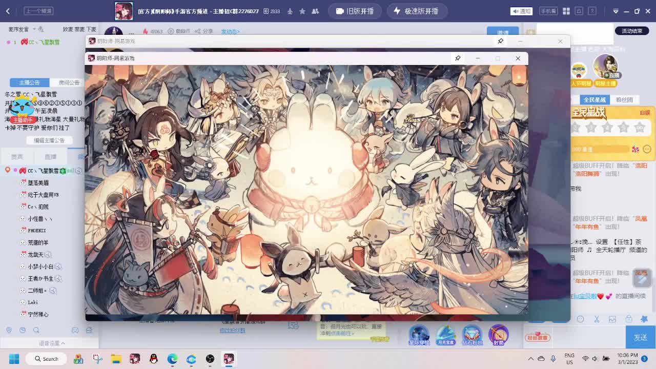Select user 宁然禅心 in the list
The image size is (656, 369).
point(38,314)
